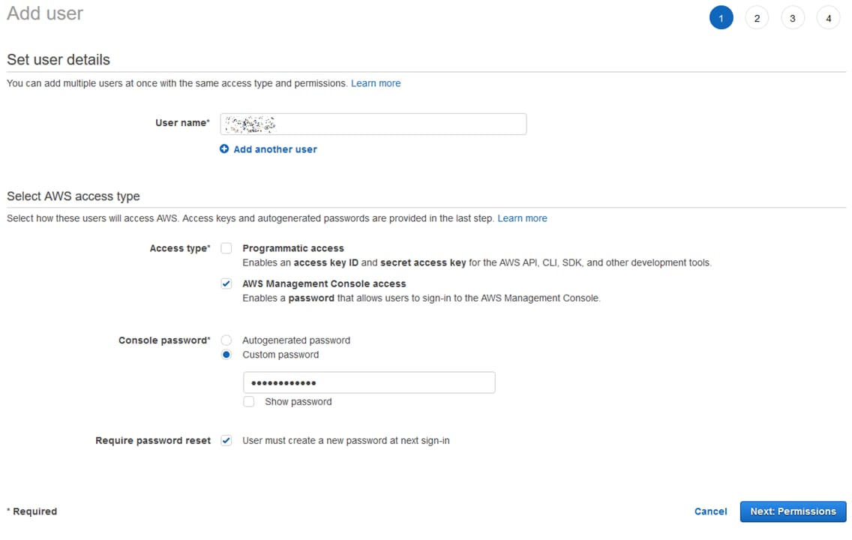Uncheck AWS Management Console access
The height and width of the screenshot is (540, 852).
[x=226, y=284]
